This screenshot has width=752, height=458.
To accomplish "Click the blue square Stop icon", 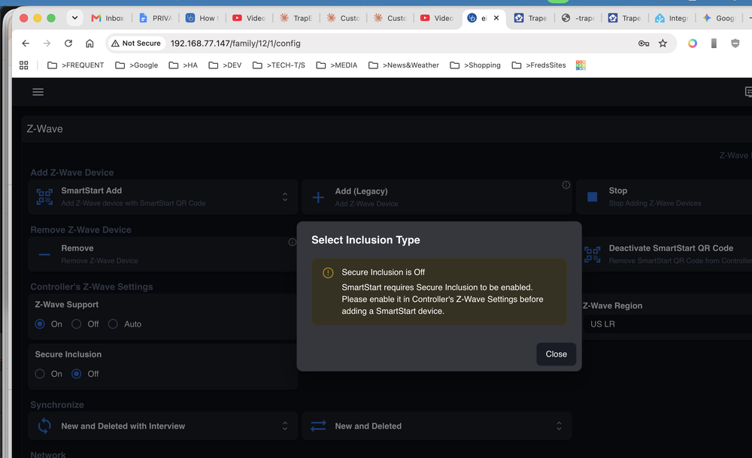I will (593, 197).
